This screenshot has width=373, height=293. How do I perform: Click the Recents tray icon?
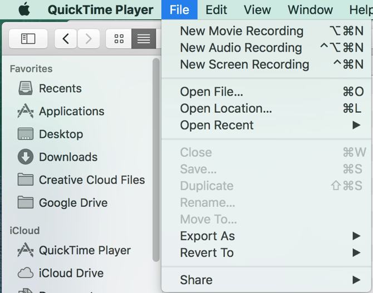26,88
